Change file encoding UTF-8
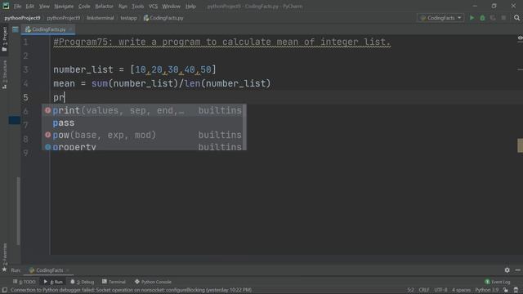Screen dimensions: 523x294 click(x=440, y=290)
